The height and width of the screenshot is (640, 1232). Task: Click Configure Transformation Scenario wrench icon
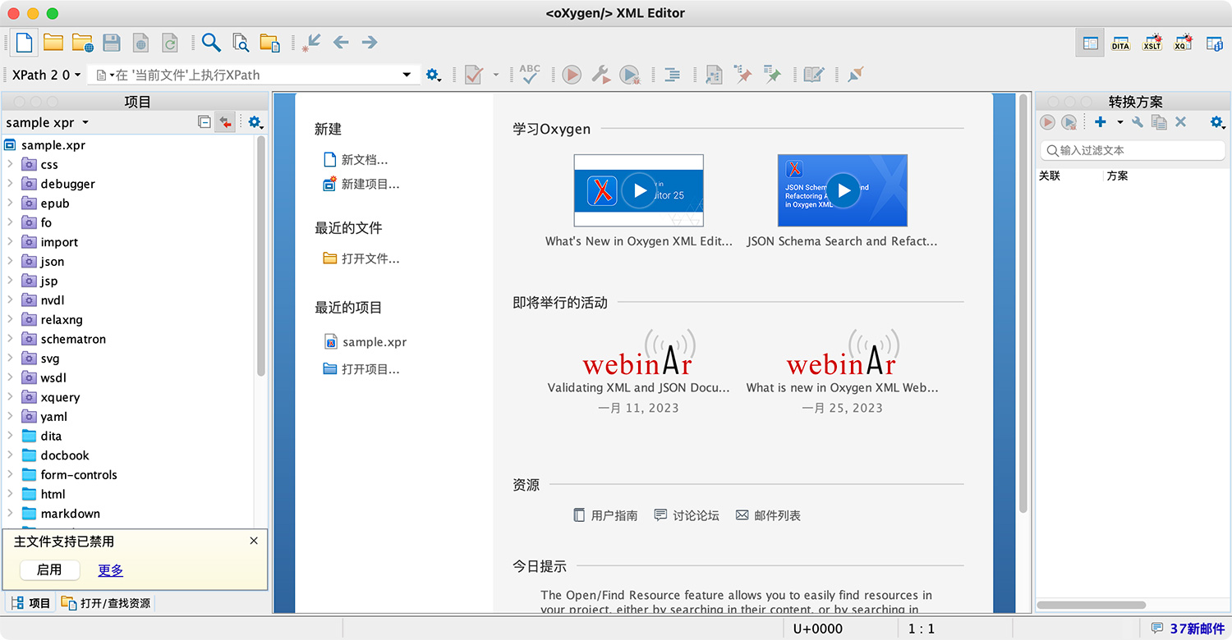pyautogui.click(x=601, y=75)
